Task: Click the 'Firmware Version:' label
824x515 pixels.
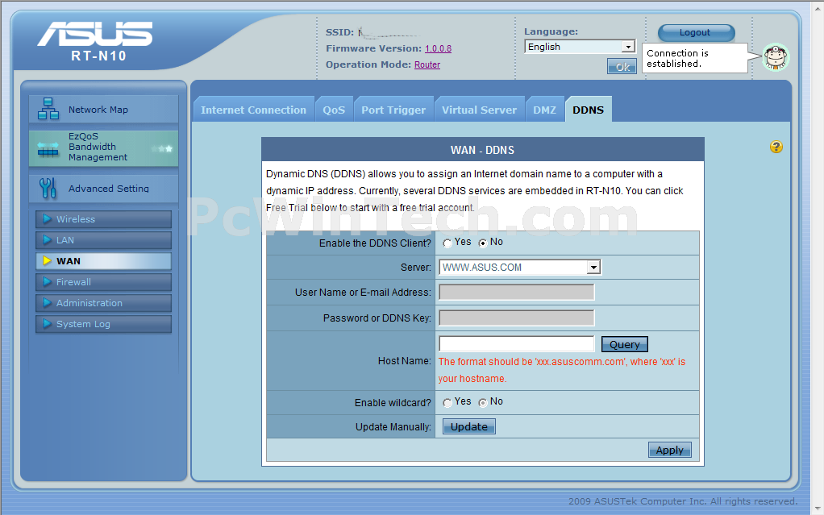Action: (x=373, y=48)
